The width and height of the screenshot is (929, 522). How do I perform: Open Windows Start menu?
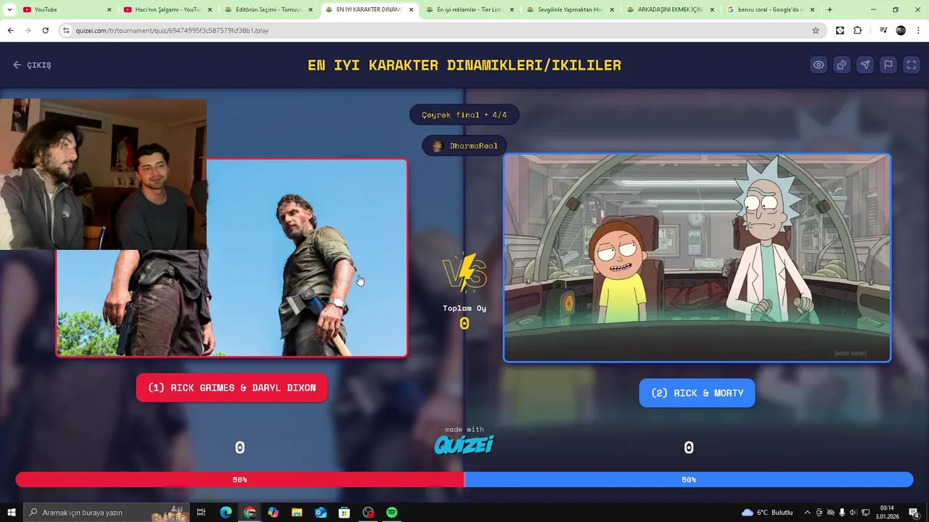coord(11,513)
